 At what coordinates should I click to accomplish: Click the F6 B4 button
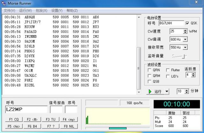pyautogui.click(x=32, y=126)
